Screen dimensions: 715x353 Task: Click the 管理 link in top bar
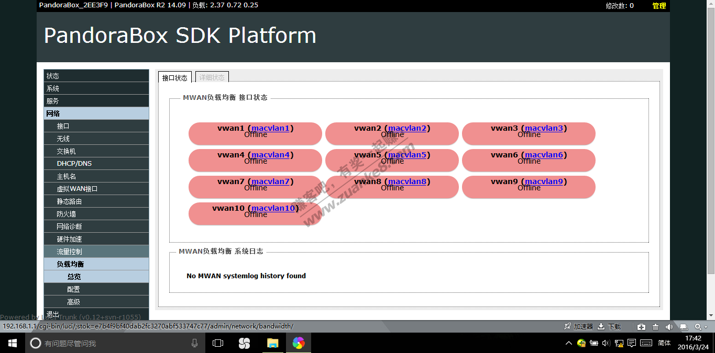tap(659, 6)
